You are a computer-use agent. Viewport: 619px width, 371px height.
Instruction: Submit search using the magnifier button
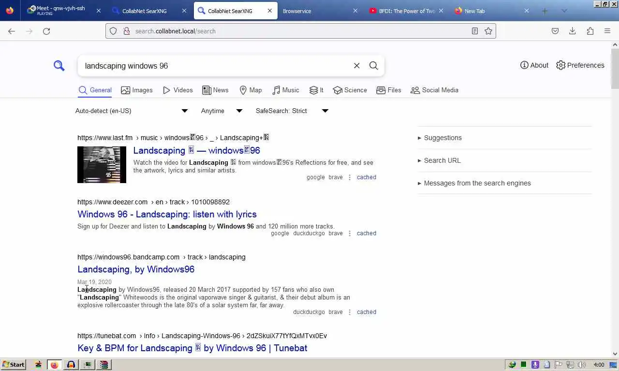[x=373, y=66]
